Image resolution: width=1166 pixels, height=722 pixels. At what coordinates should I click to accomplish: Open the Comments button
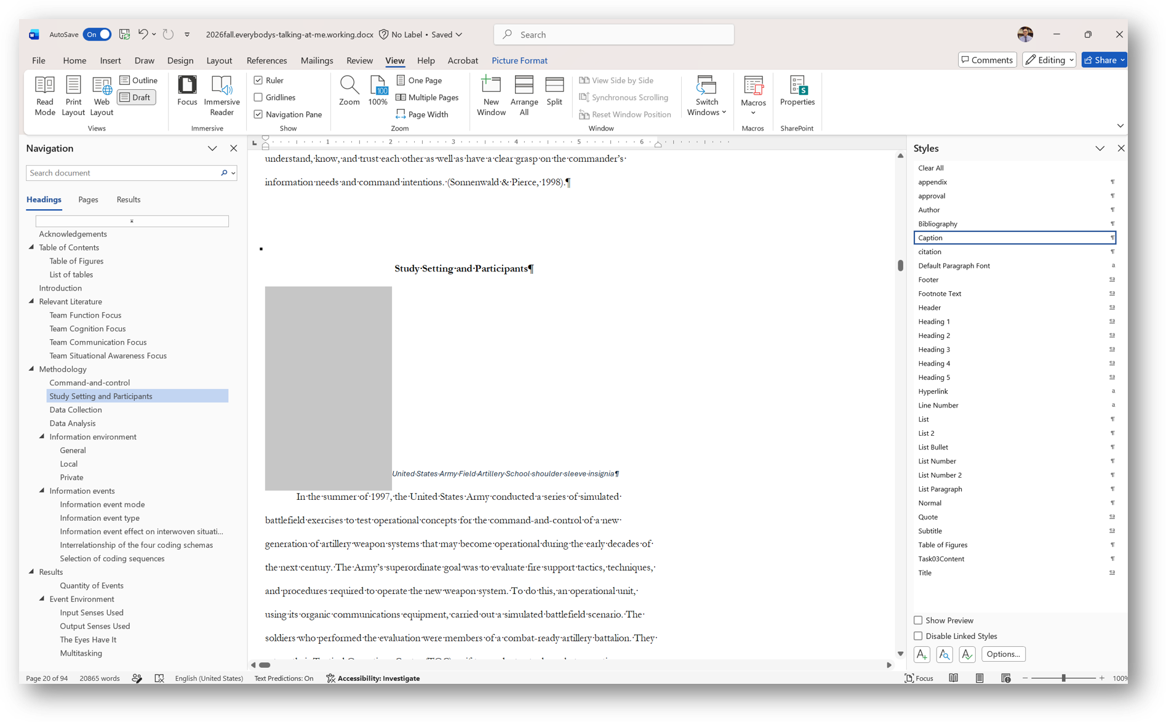coord(987,60)
